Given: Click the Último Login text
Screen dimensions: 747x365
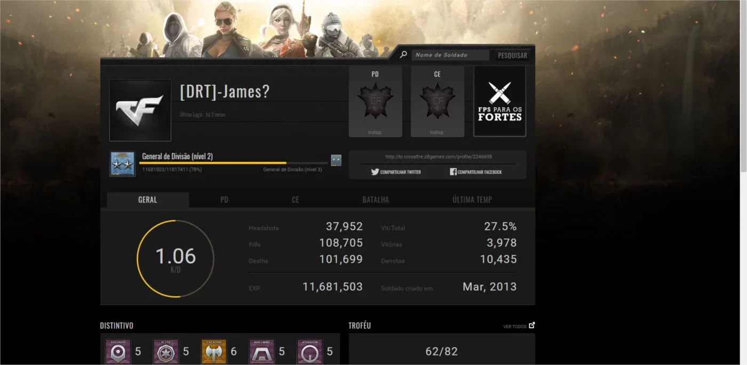Looking at the screenshot, I should pyautogui.click(x=203, y=115).
